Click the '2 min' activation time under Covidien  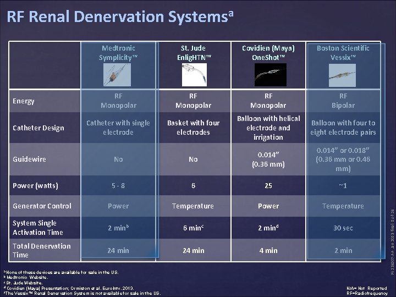click(268, 228)
